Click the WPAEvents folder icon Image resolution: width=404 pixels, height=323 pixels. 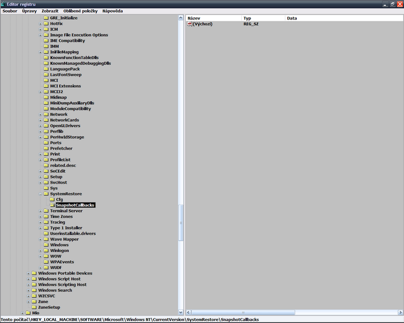click(46, 262)
